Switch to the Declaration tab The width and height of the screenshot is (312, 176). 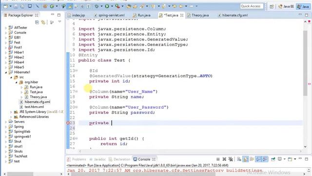click(x=119, y=159)
